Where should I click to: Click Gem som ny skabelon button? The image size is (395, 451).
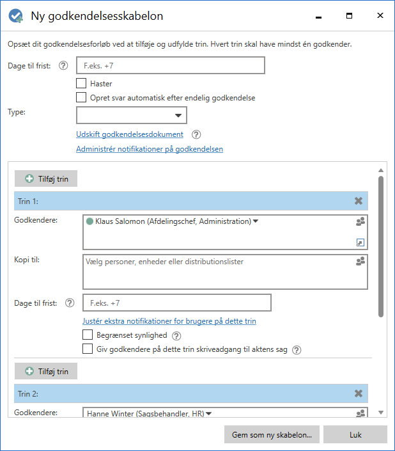point(272,434)
